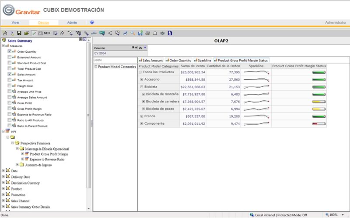Click the Administrator user link
The height and width of the screenshot is (218, 350).
click(x=336, y=23)
